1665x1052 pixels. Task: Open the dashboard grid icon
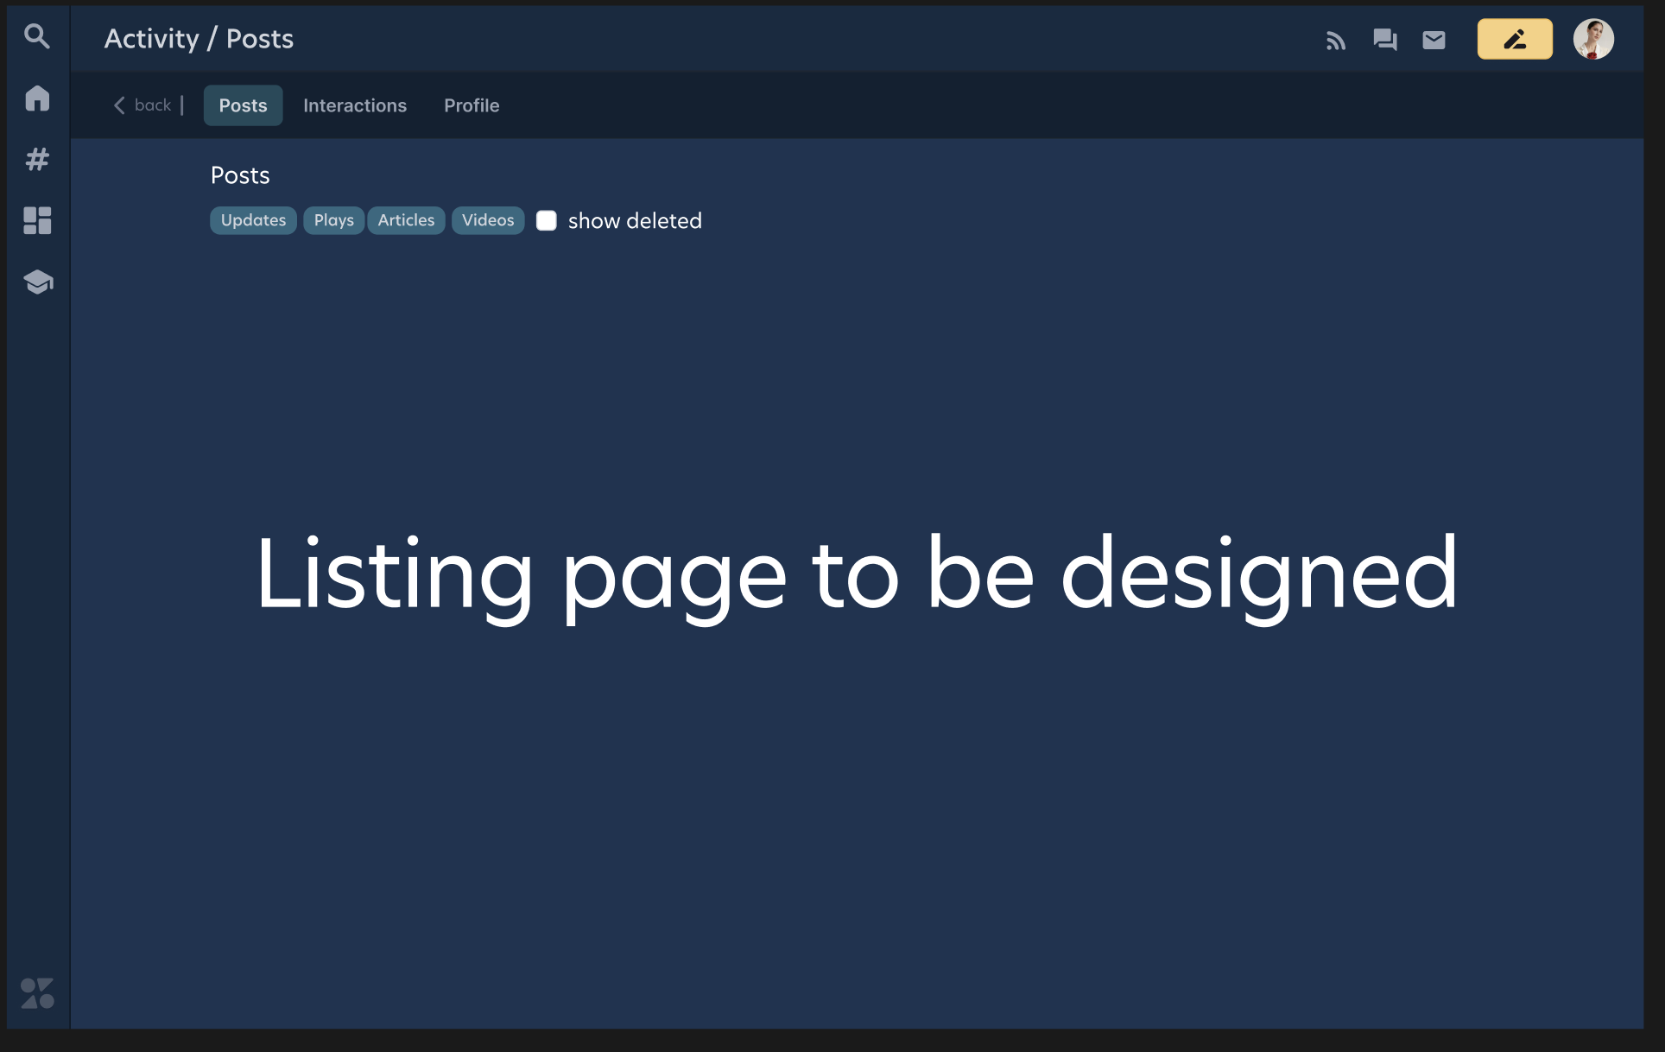point(36,221)
